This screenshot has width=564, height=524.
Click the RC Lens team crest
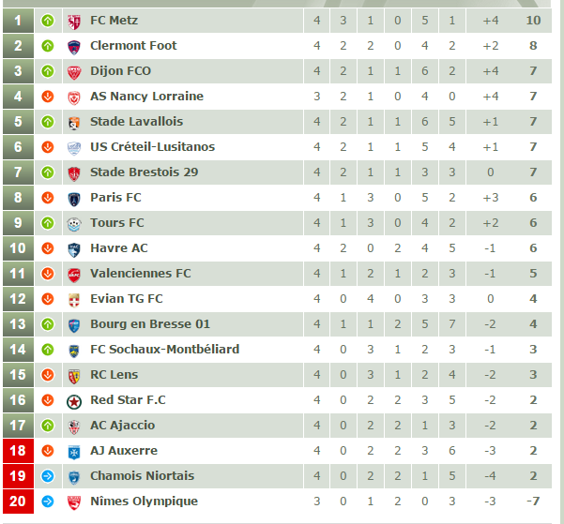coord(74,376)
